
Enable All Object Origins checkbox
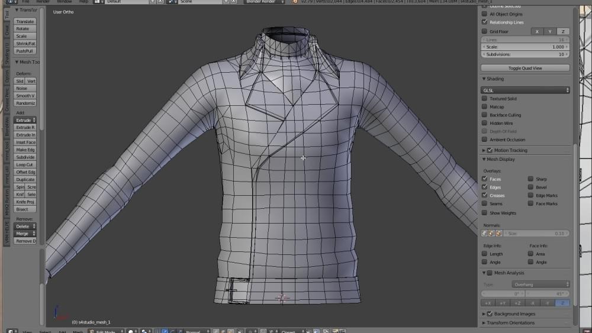(x=484, y=14)
